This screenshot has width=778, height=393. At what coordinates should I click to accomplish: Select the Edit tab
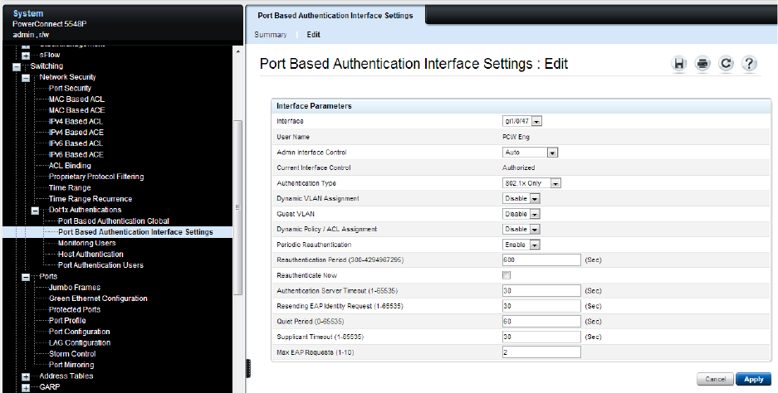[x=313, y=35]
